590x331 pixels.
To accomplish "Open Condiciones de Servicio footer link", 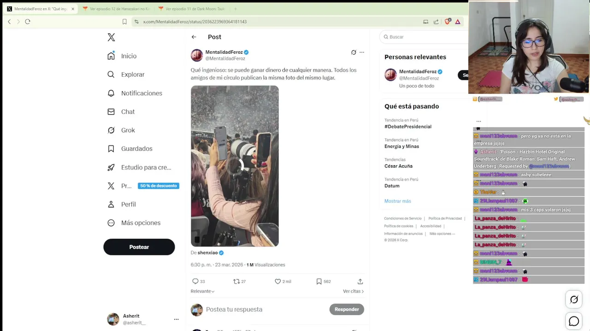I will click(403, 218).
